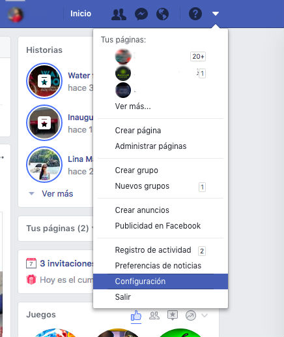Select the third page with dark avatar
284x337 pixels.
160,90
